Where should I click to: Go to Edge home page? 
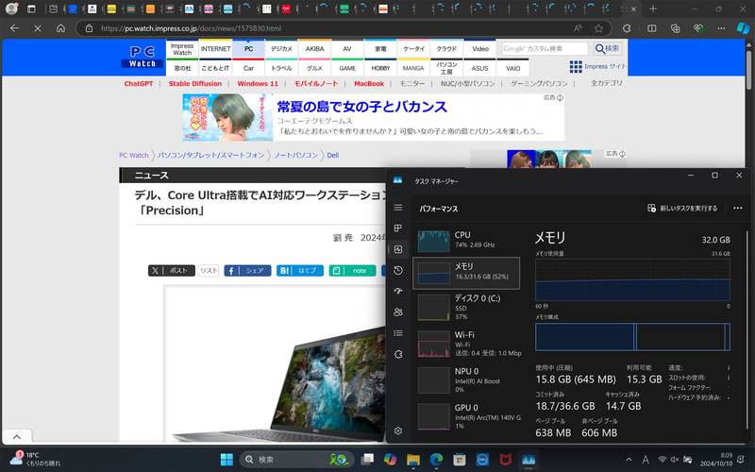pos(60,28)
